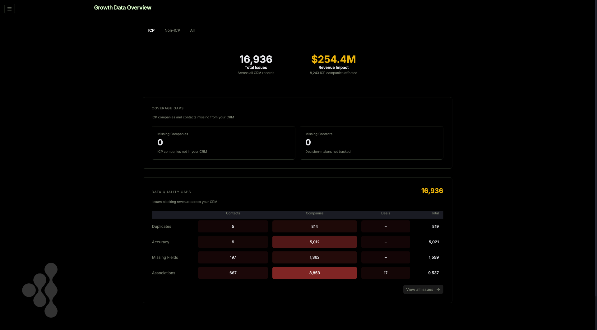
Task: Click the yellow 16,936 Data Quality Gaps count
Action: click(432, 191)
